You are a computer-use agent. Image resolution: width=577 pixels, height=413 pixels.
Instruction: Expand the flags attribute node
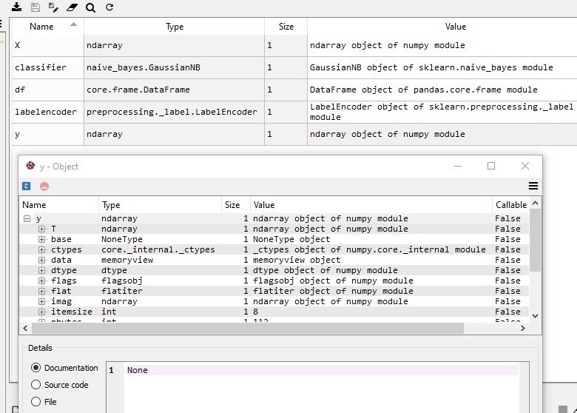point(42,281)
